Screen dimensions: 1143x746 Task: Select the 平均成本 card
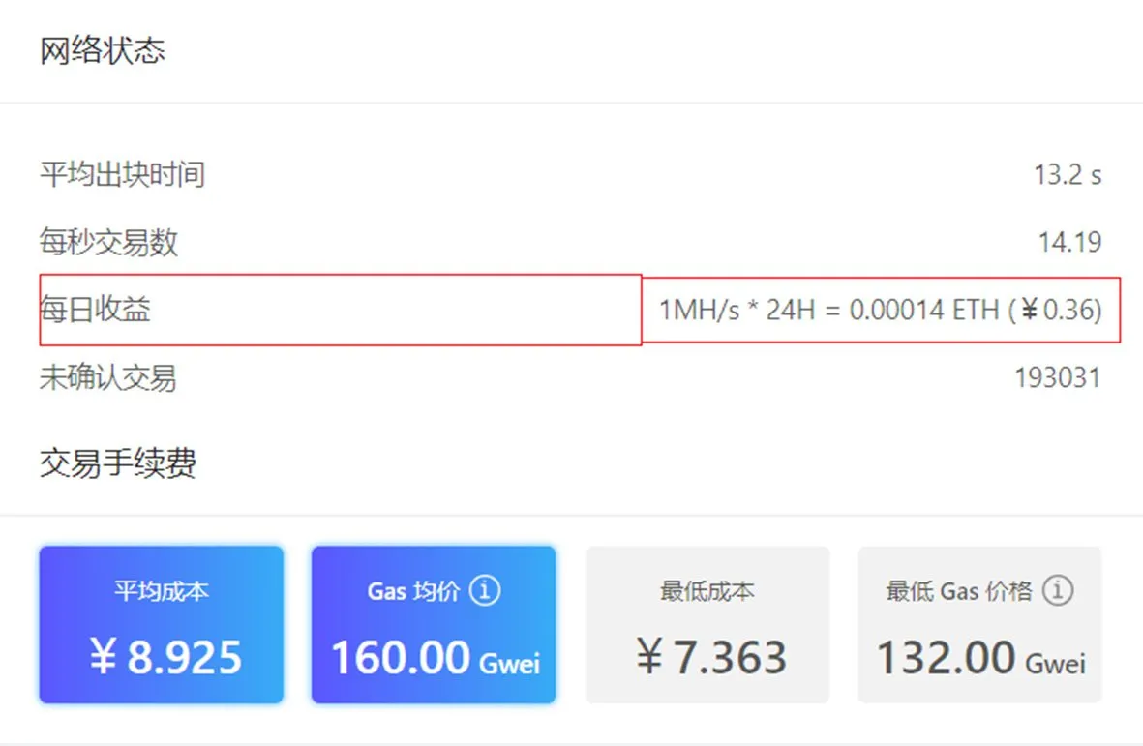[161, 625]
